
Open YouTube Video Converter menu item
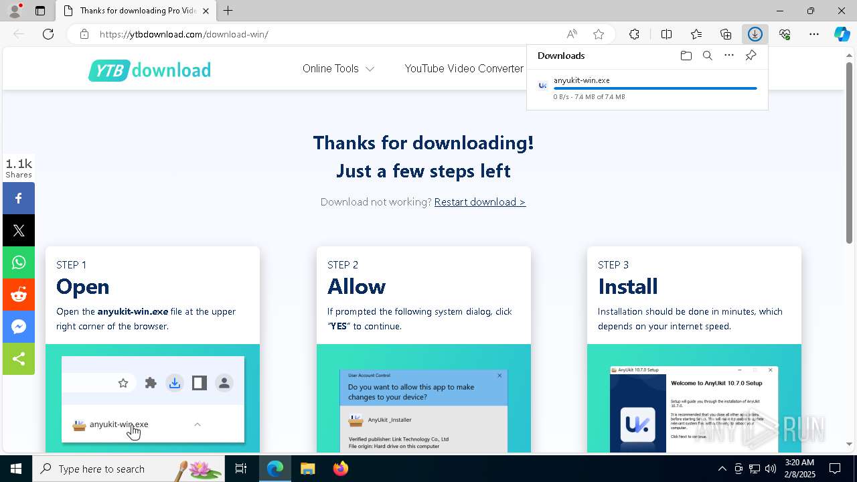464,68
